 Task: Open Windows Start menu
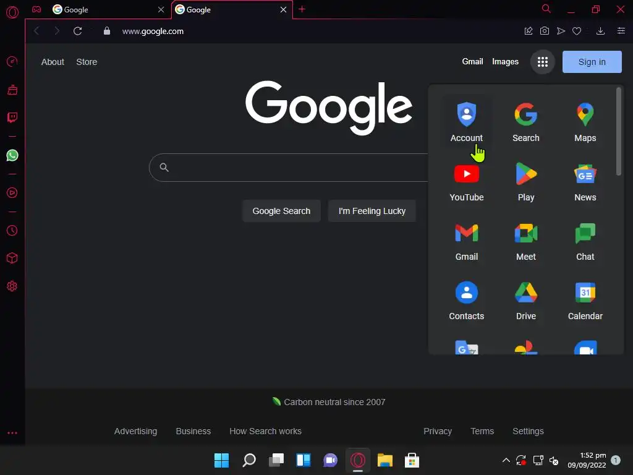[221, 460]
